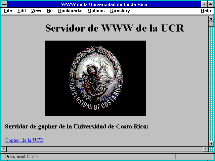Click the Servidor de gopher heading text
Viewport: 215px width, 161px height.
(76, 126)
